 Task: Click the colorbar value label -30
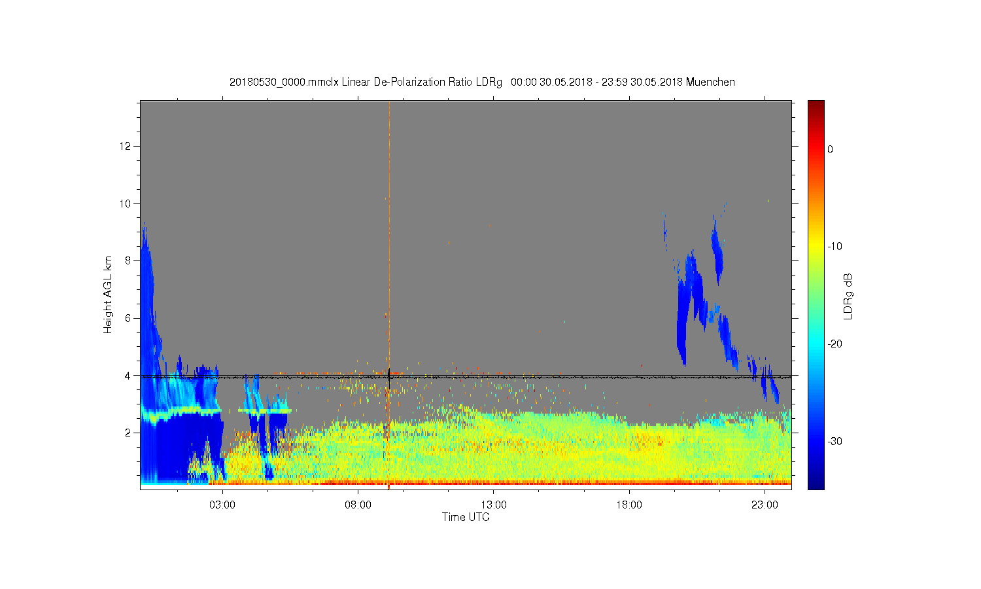pyautogui.click(x=835, y=441)
